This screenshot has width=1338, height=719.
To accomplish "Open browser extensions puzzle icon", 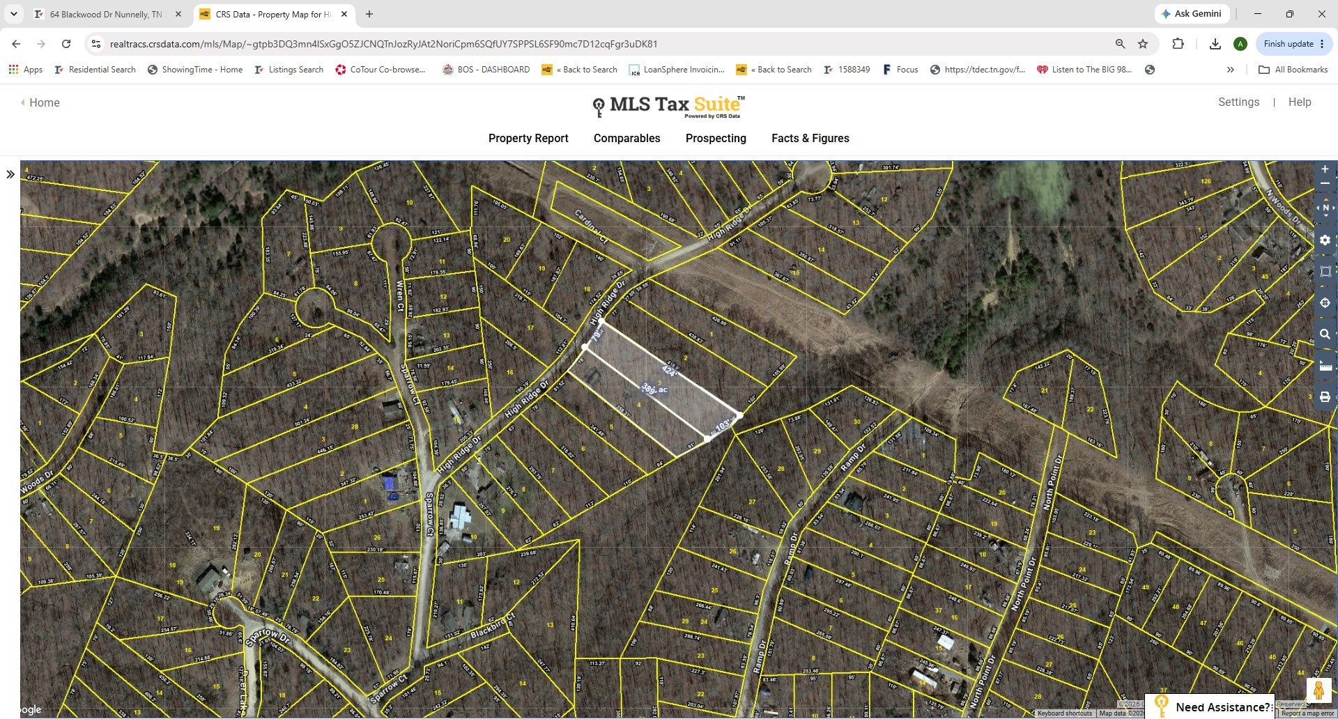I will 1178,44.
